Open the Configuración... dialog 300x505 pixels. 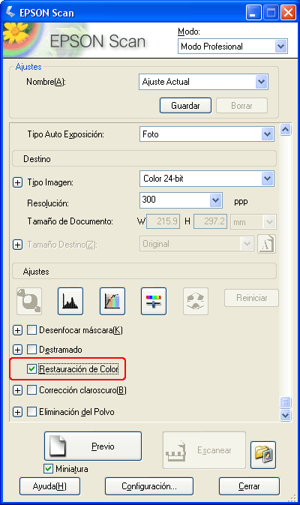pos(149,486)
